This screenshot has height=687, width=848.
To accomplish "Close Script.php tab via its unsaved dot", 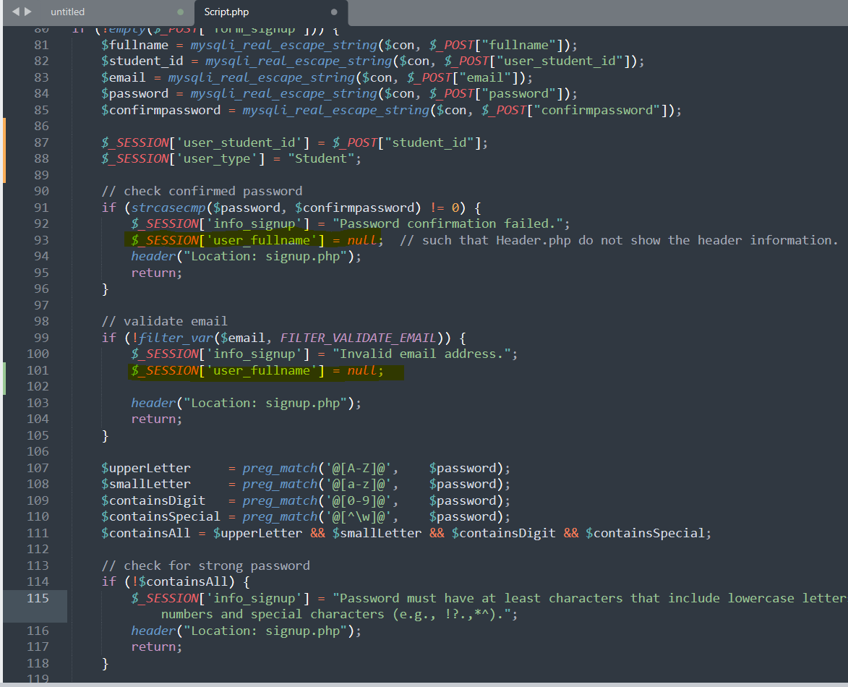I will point(333,12).
